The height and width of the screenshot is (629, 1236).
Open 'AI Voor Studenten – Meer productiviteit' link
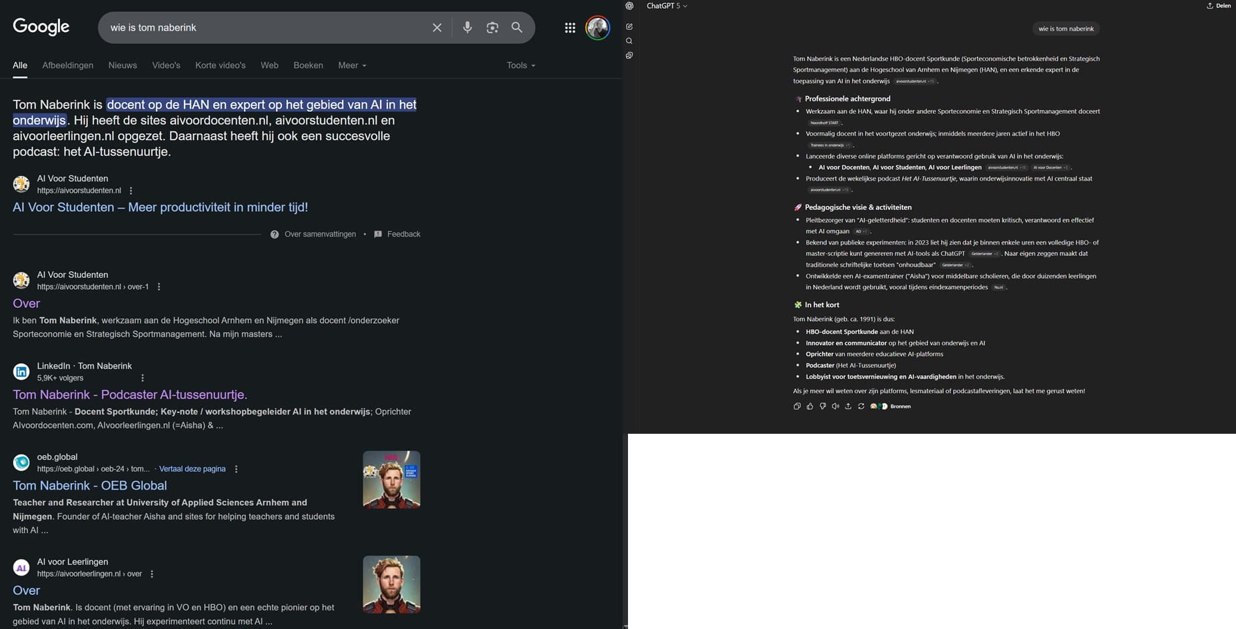160,207
